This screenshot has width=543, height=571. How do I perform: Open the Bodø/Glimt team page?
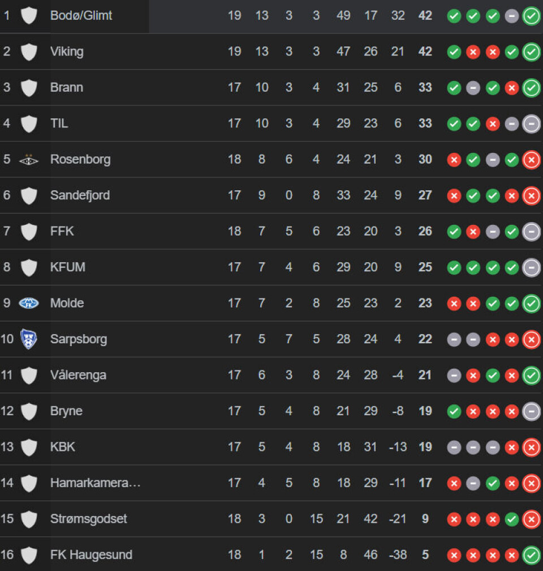pyautogui.click(x=81, y=16)
